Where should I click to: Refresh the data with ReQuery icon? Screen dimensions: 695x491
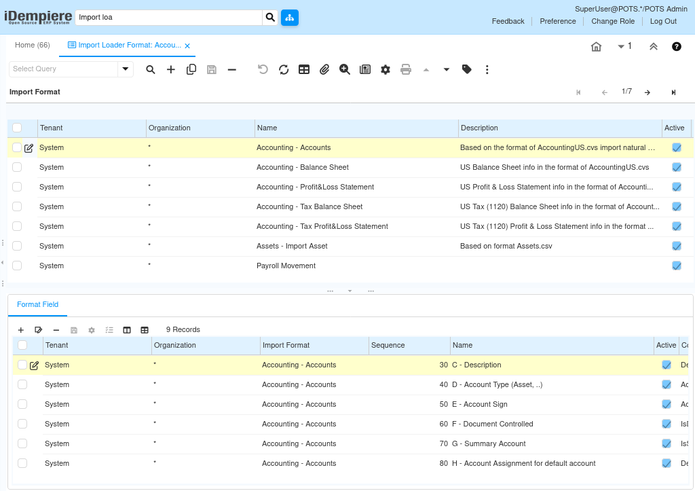click(x=284, y=70)
